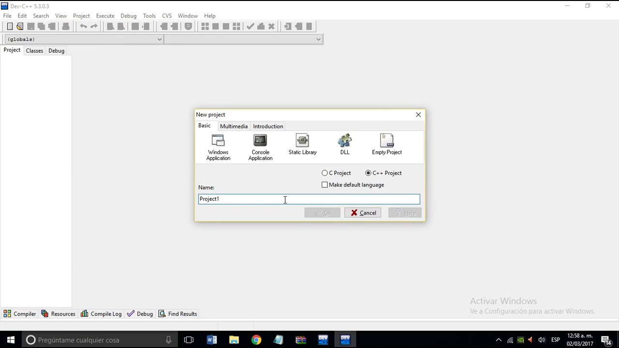Select the Empty Project type
Viewport: 619px width, 348px height.
coord(387,145)
